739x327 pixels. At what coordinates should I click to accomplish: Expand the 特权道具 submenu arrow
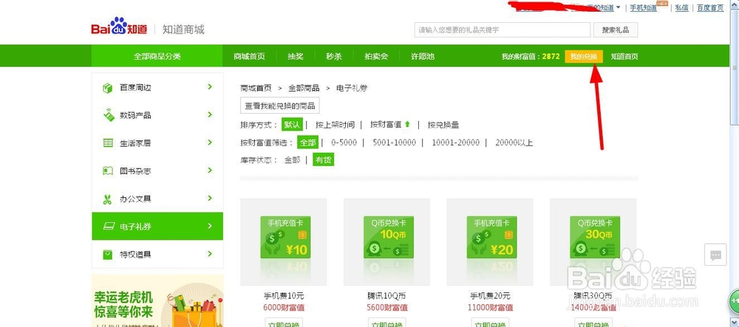(210, 254)
